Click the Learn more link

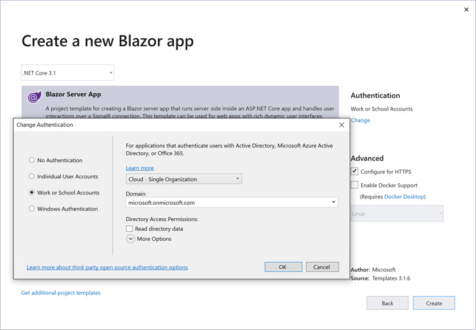pyautogui.click(x=139, y=168)
